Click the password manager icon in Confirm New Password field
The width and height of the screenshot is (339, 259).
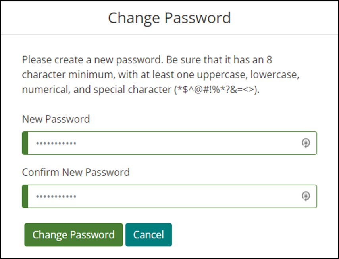[306, 196]
